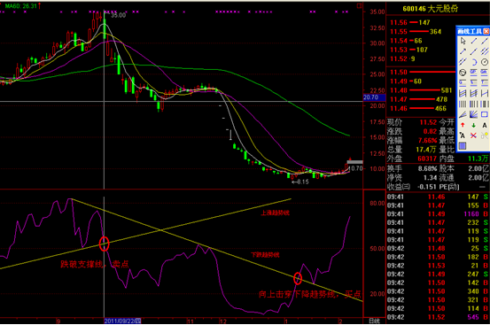Click the 换手 value 8.68%
The width and height of the screenshot is (490, 325).
[427, 168]
